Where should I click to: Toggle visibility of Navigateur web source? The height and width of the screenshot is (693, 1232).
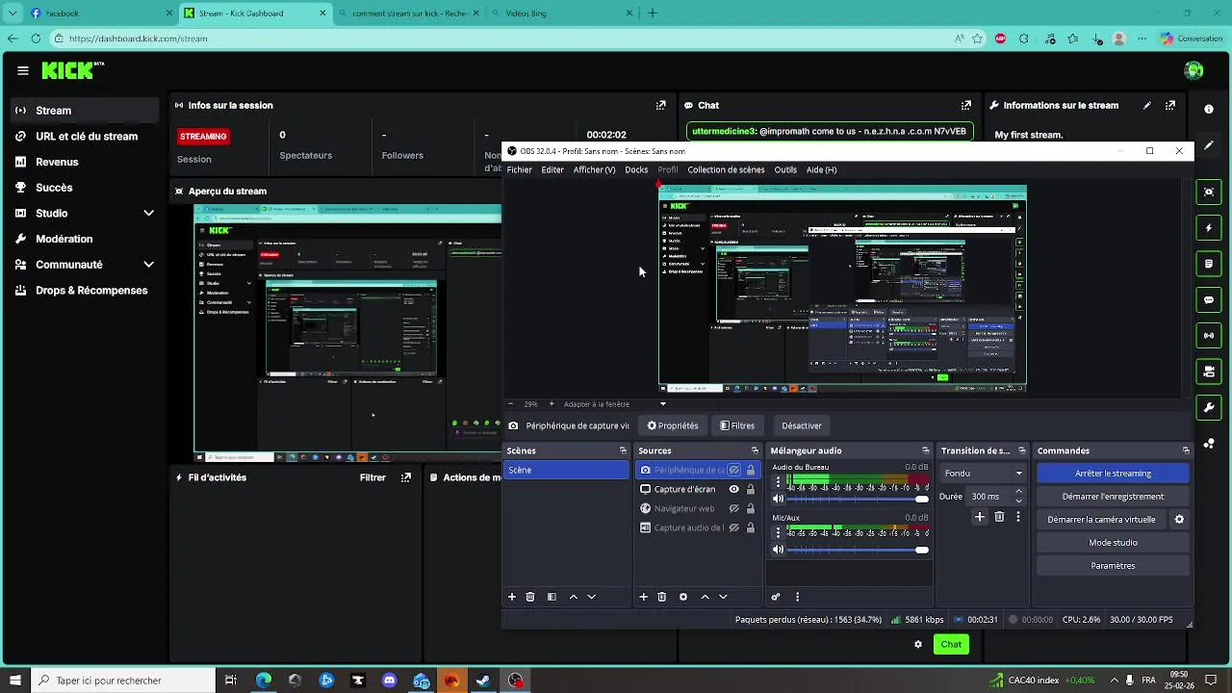click(733, 508)
